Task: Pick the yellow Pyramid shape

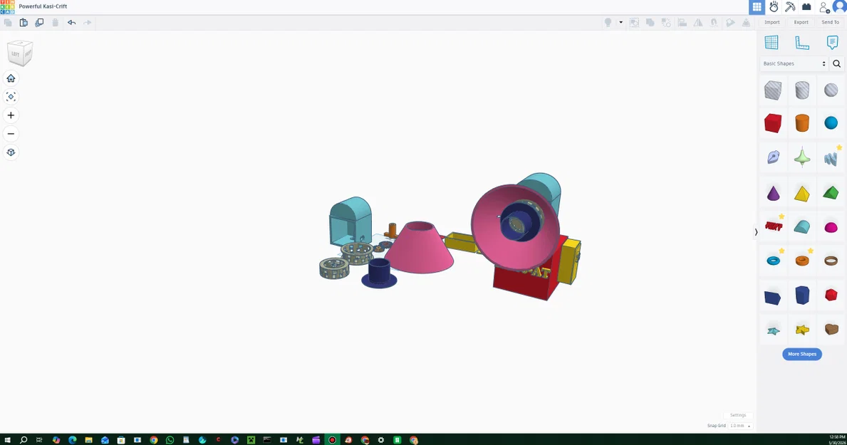Action: tap(802, 194)
